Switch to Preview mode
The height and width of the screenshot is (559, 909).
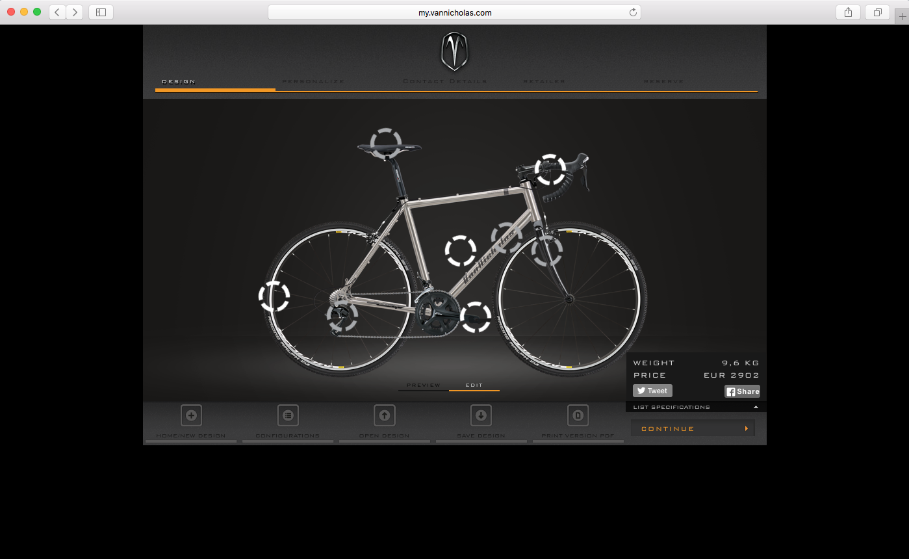click(424, 385)
